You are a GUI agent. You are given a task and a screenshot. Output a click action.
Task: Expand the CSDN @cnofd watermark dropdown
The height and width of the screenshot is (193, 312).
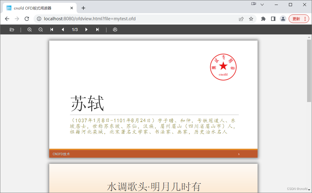point(309,190)
